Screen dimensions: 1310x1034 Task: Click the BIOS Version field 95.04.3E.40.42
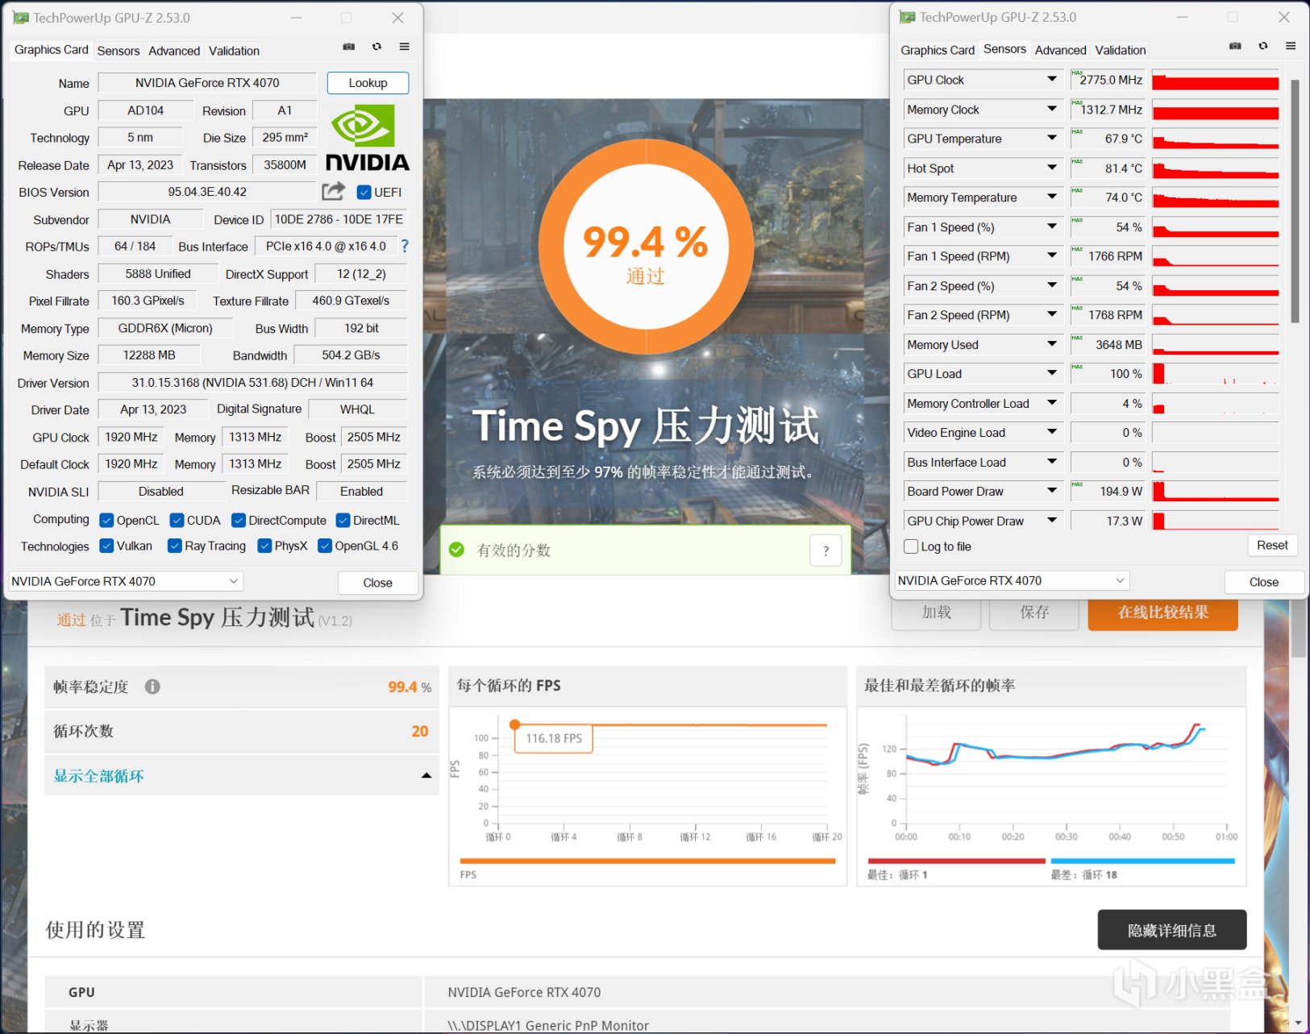207,192
